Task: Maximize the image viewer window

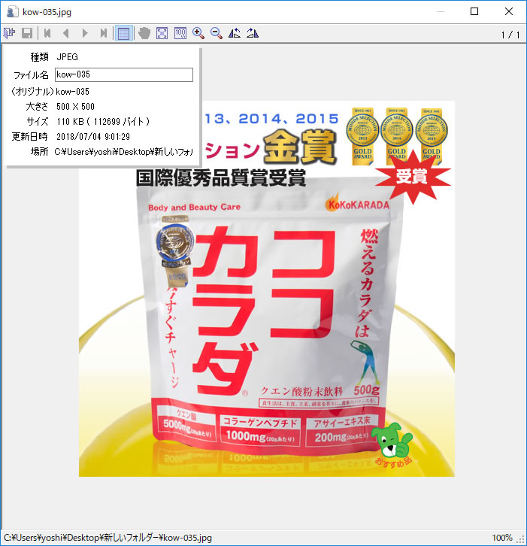Action: (474, 11)
